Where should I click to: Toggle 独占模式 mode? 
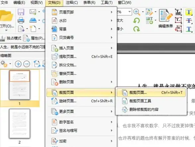point(11,38)
